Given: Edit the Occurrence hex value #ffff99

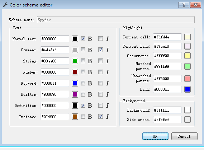Looking at the screenshot, I should tap(167, 56).
